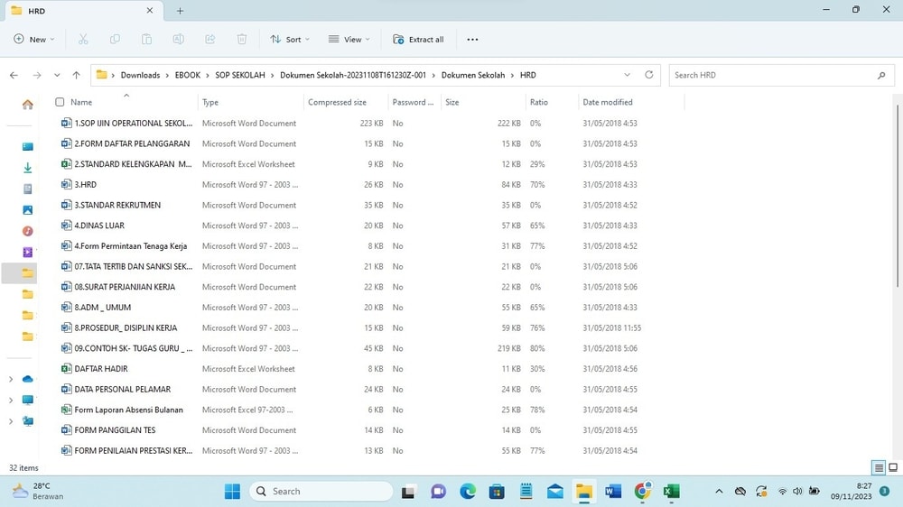Open the View dropdown menu
The height and width of the screenshot is (507, 903).
point(349,40)
